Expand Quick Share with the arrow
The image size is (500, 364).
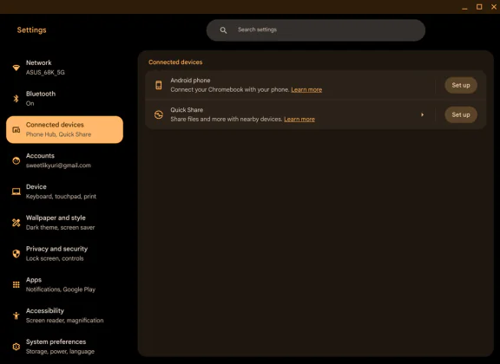click(422, 114)
